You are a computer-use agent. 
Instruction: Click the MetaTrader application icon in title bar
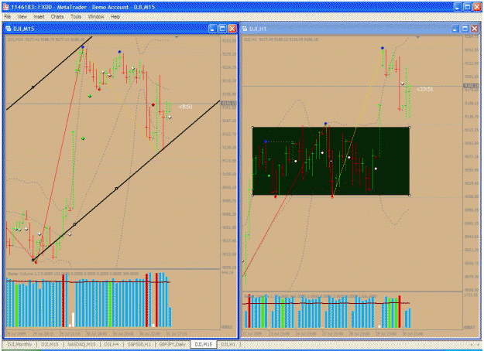[5, 7]
